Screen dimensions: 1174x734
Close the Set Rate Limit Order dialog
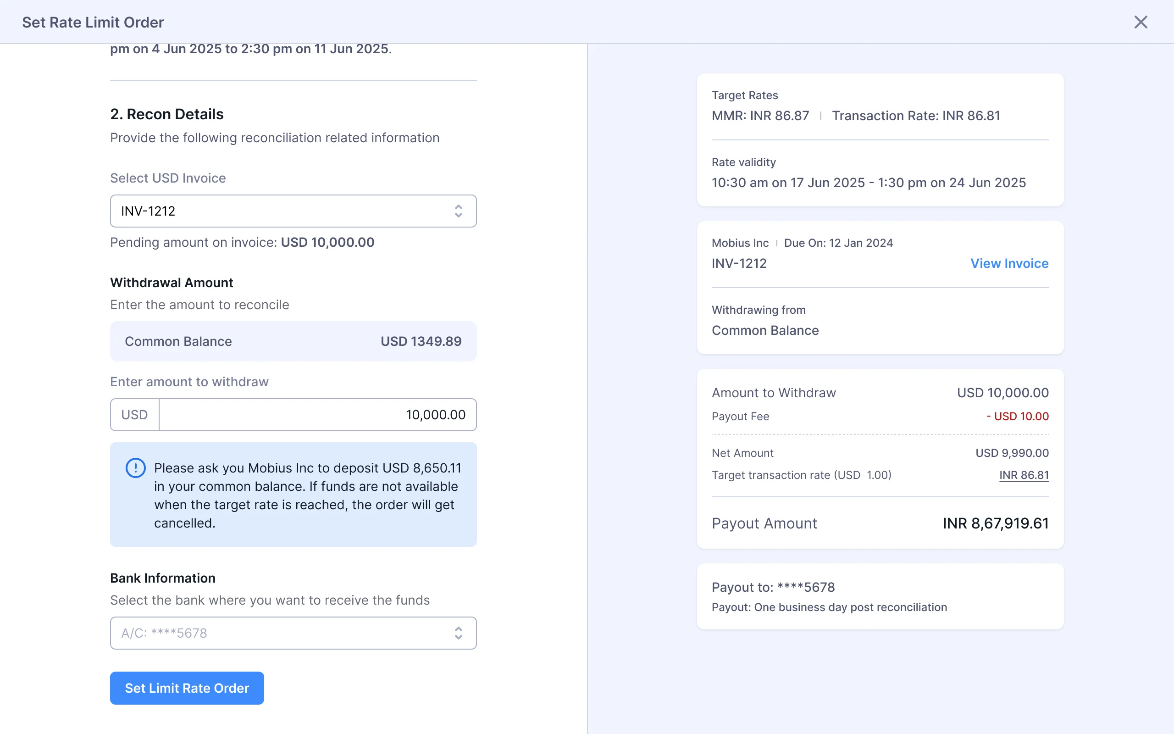tap(1140, 22)
